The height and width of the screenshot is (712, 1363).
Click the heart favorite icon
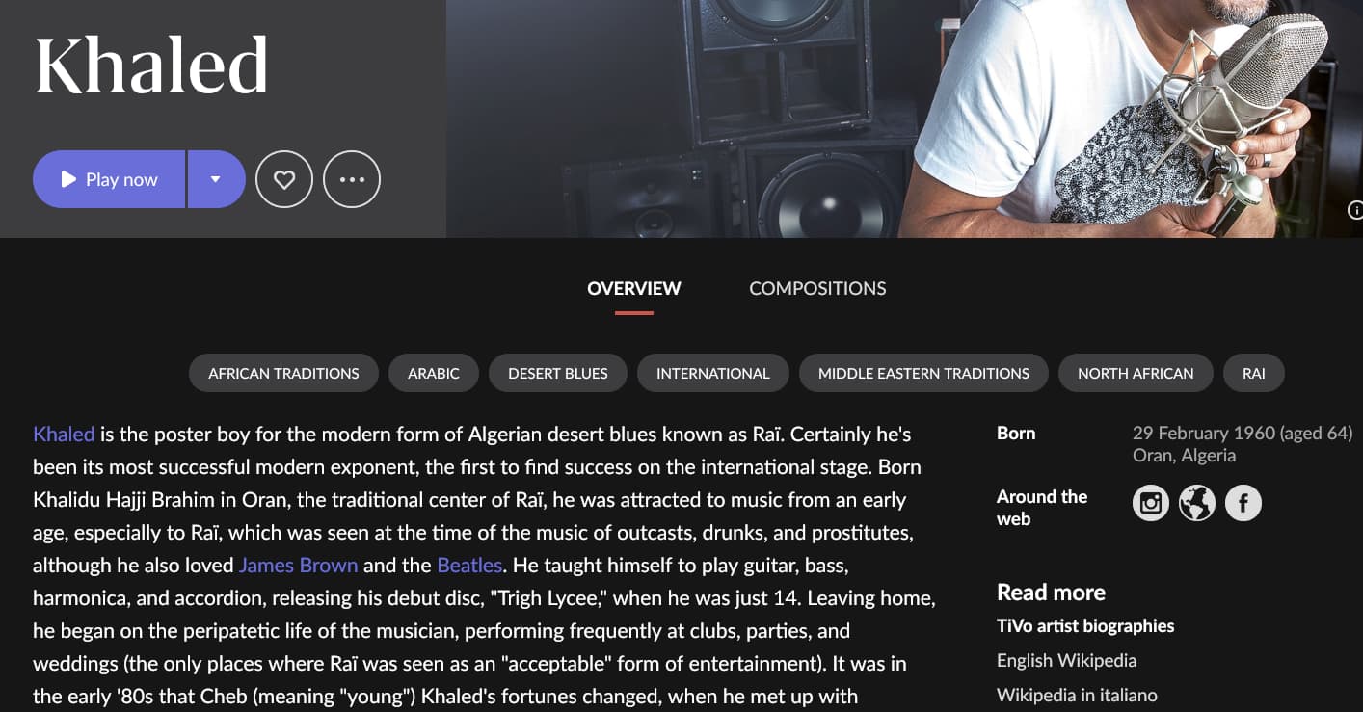(x=284, y=179)
